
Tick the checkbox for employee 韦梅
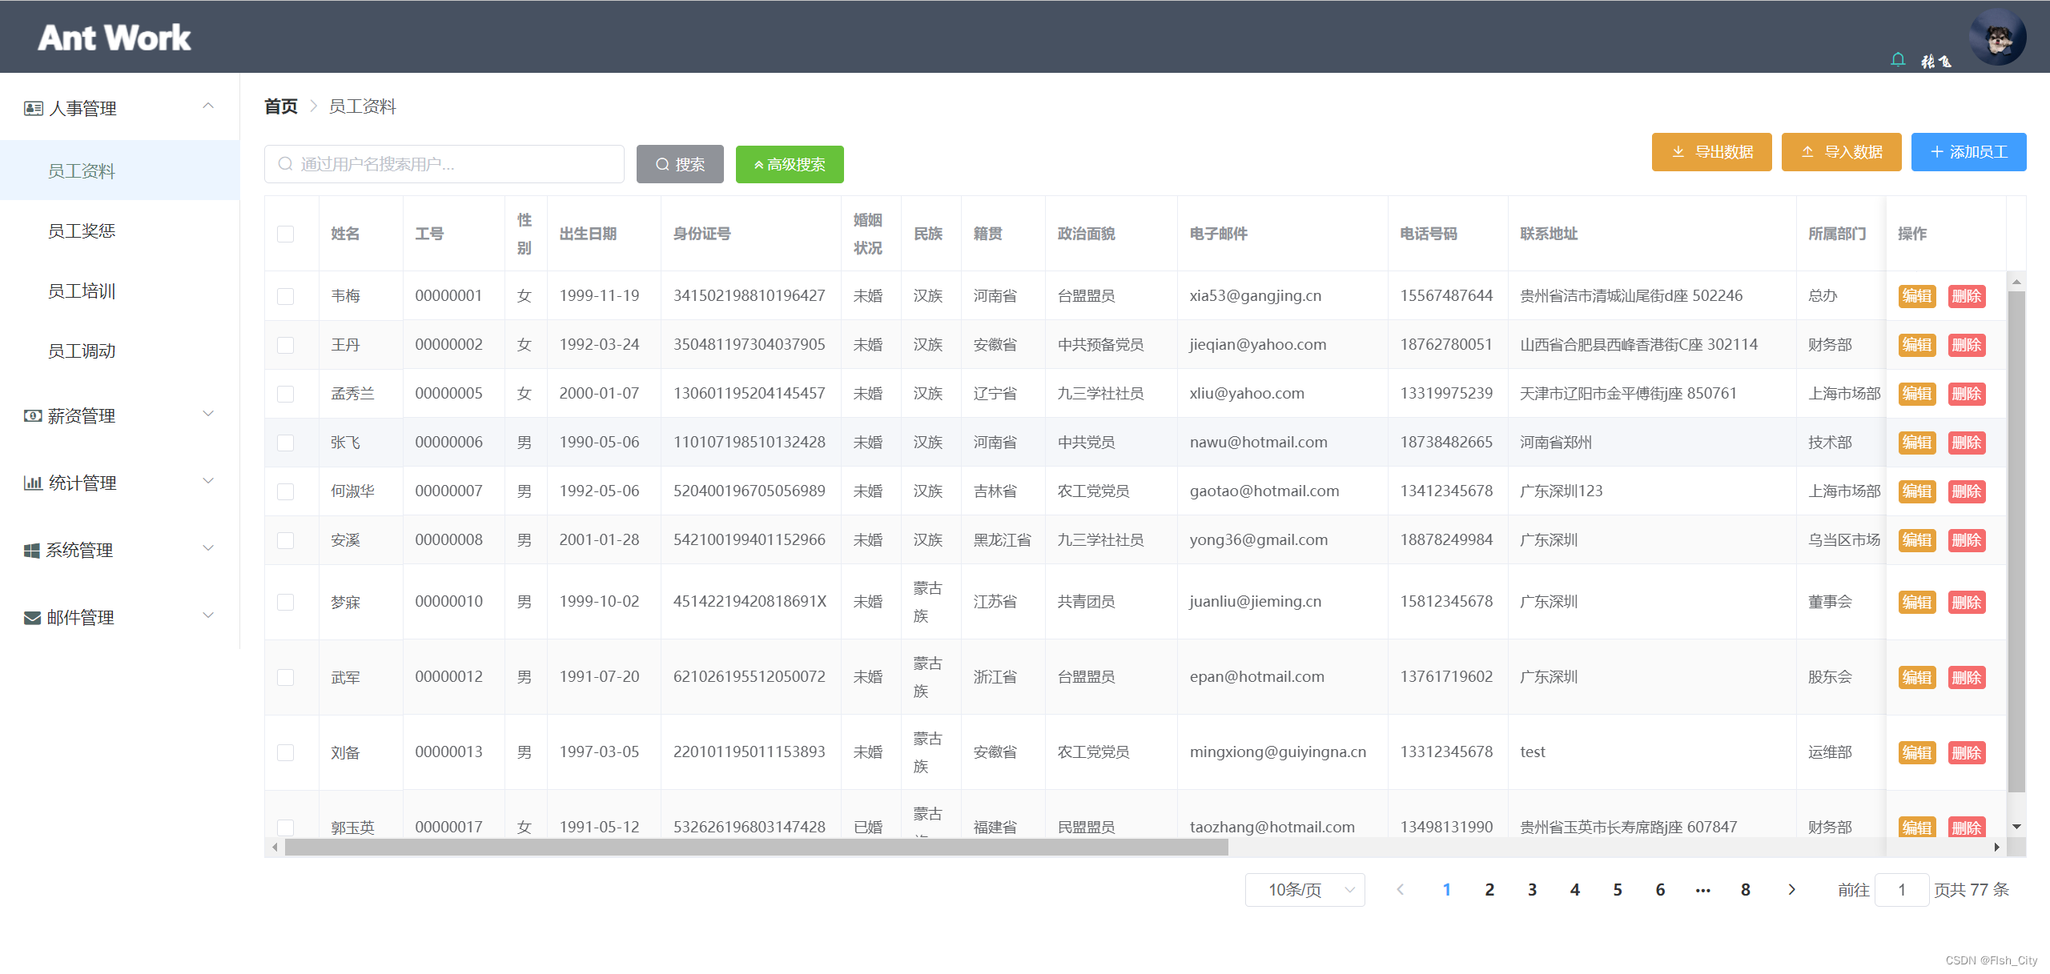pos(285,296)
